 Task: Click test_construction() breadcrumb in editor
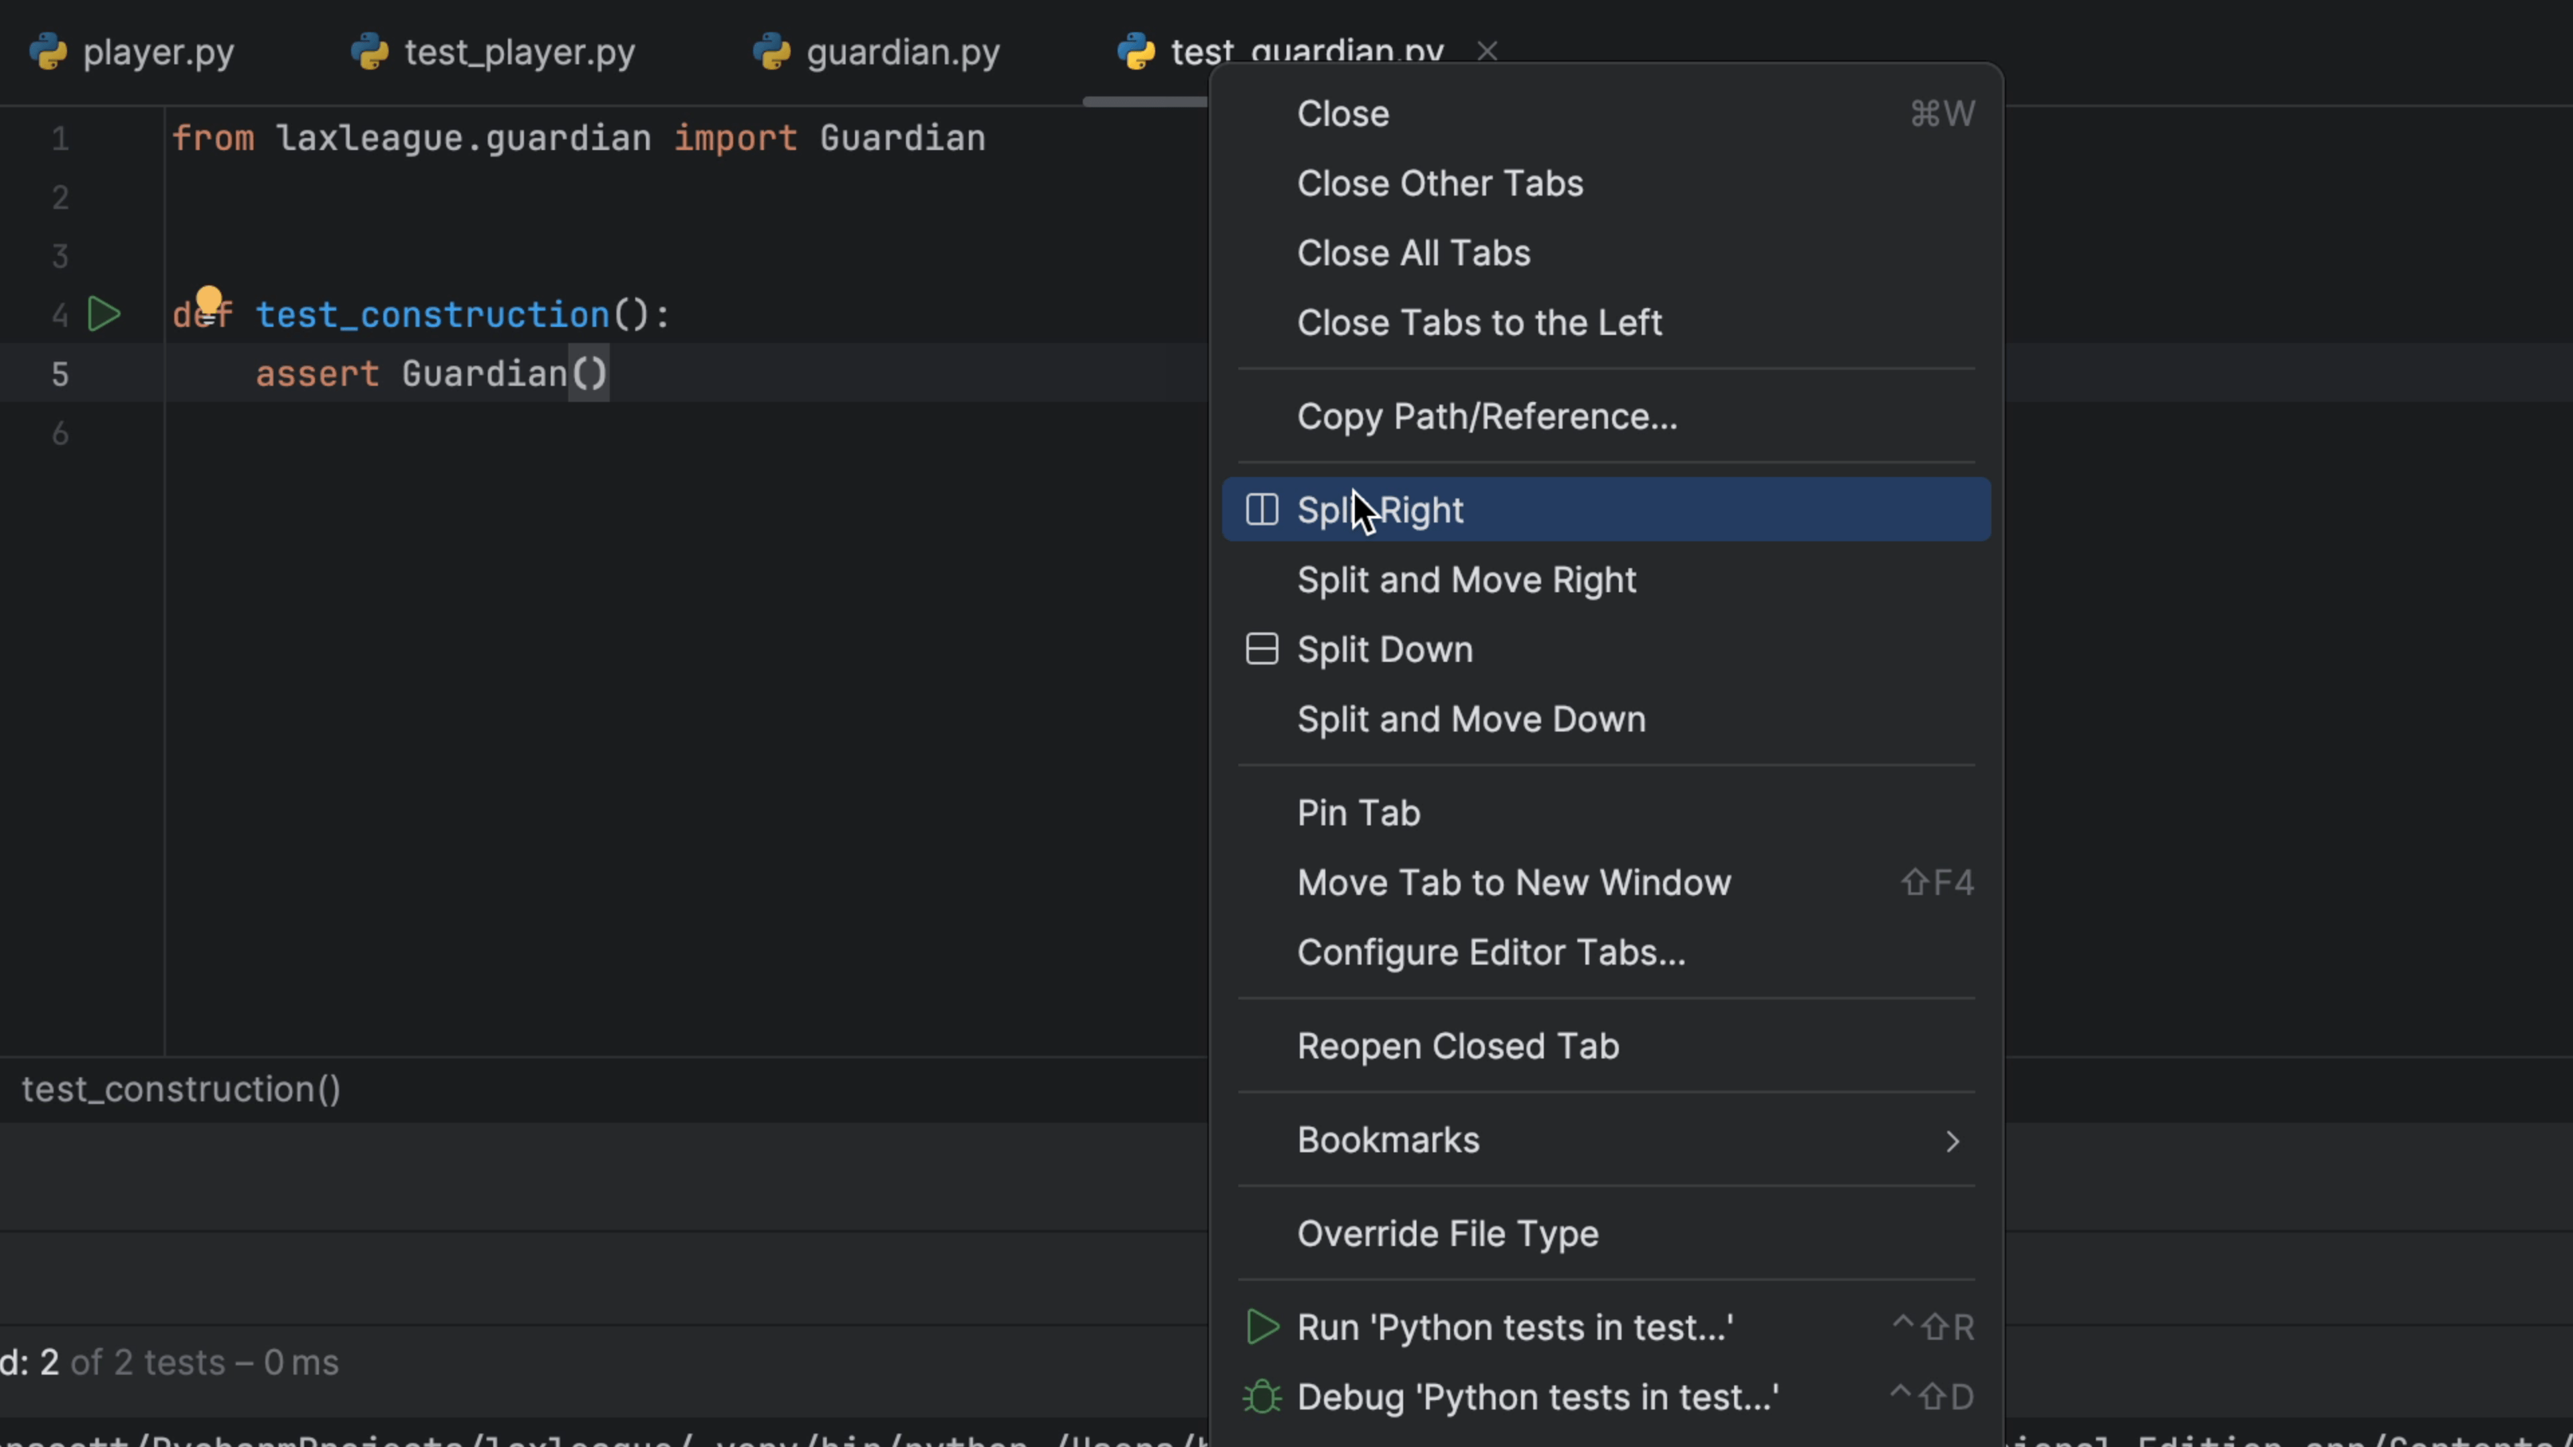coord(181,1089)
